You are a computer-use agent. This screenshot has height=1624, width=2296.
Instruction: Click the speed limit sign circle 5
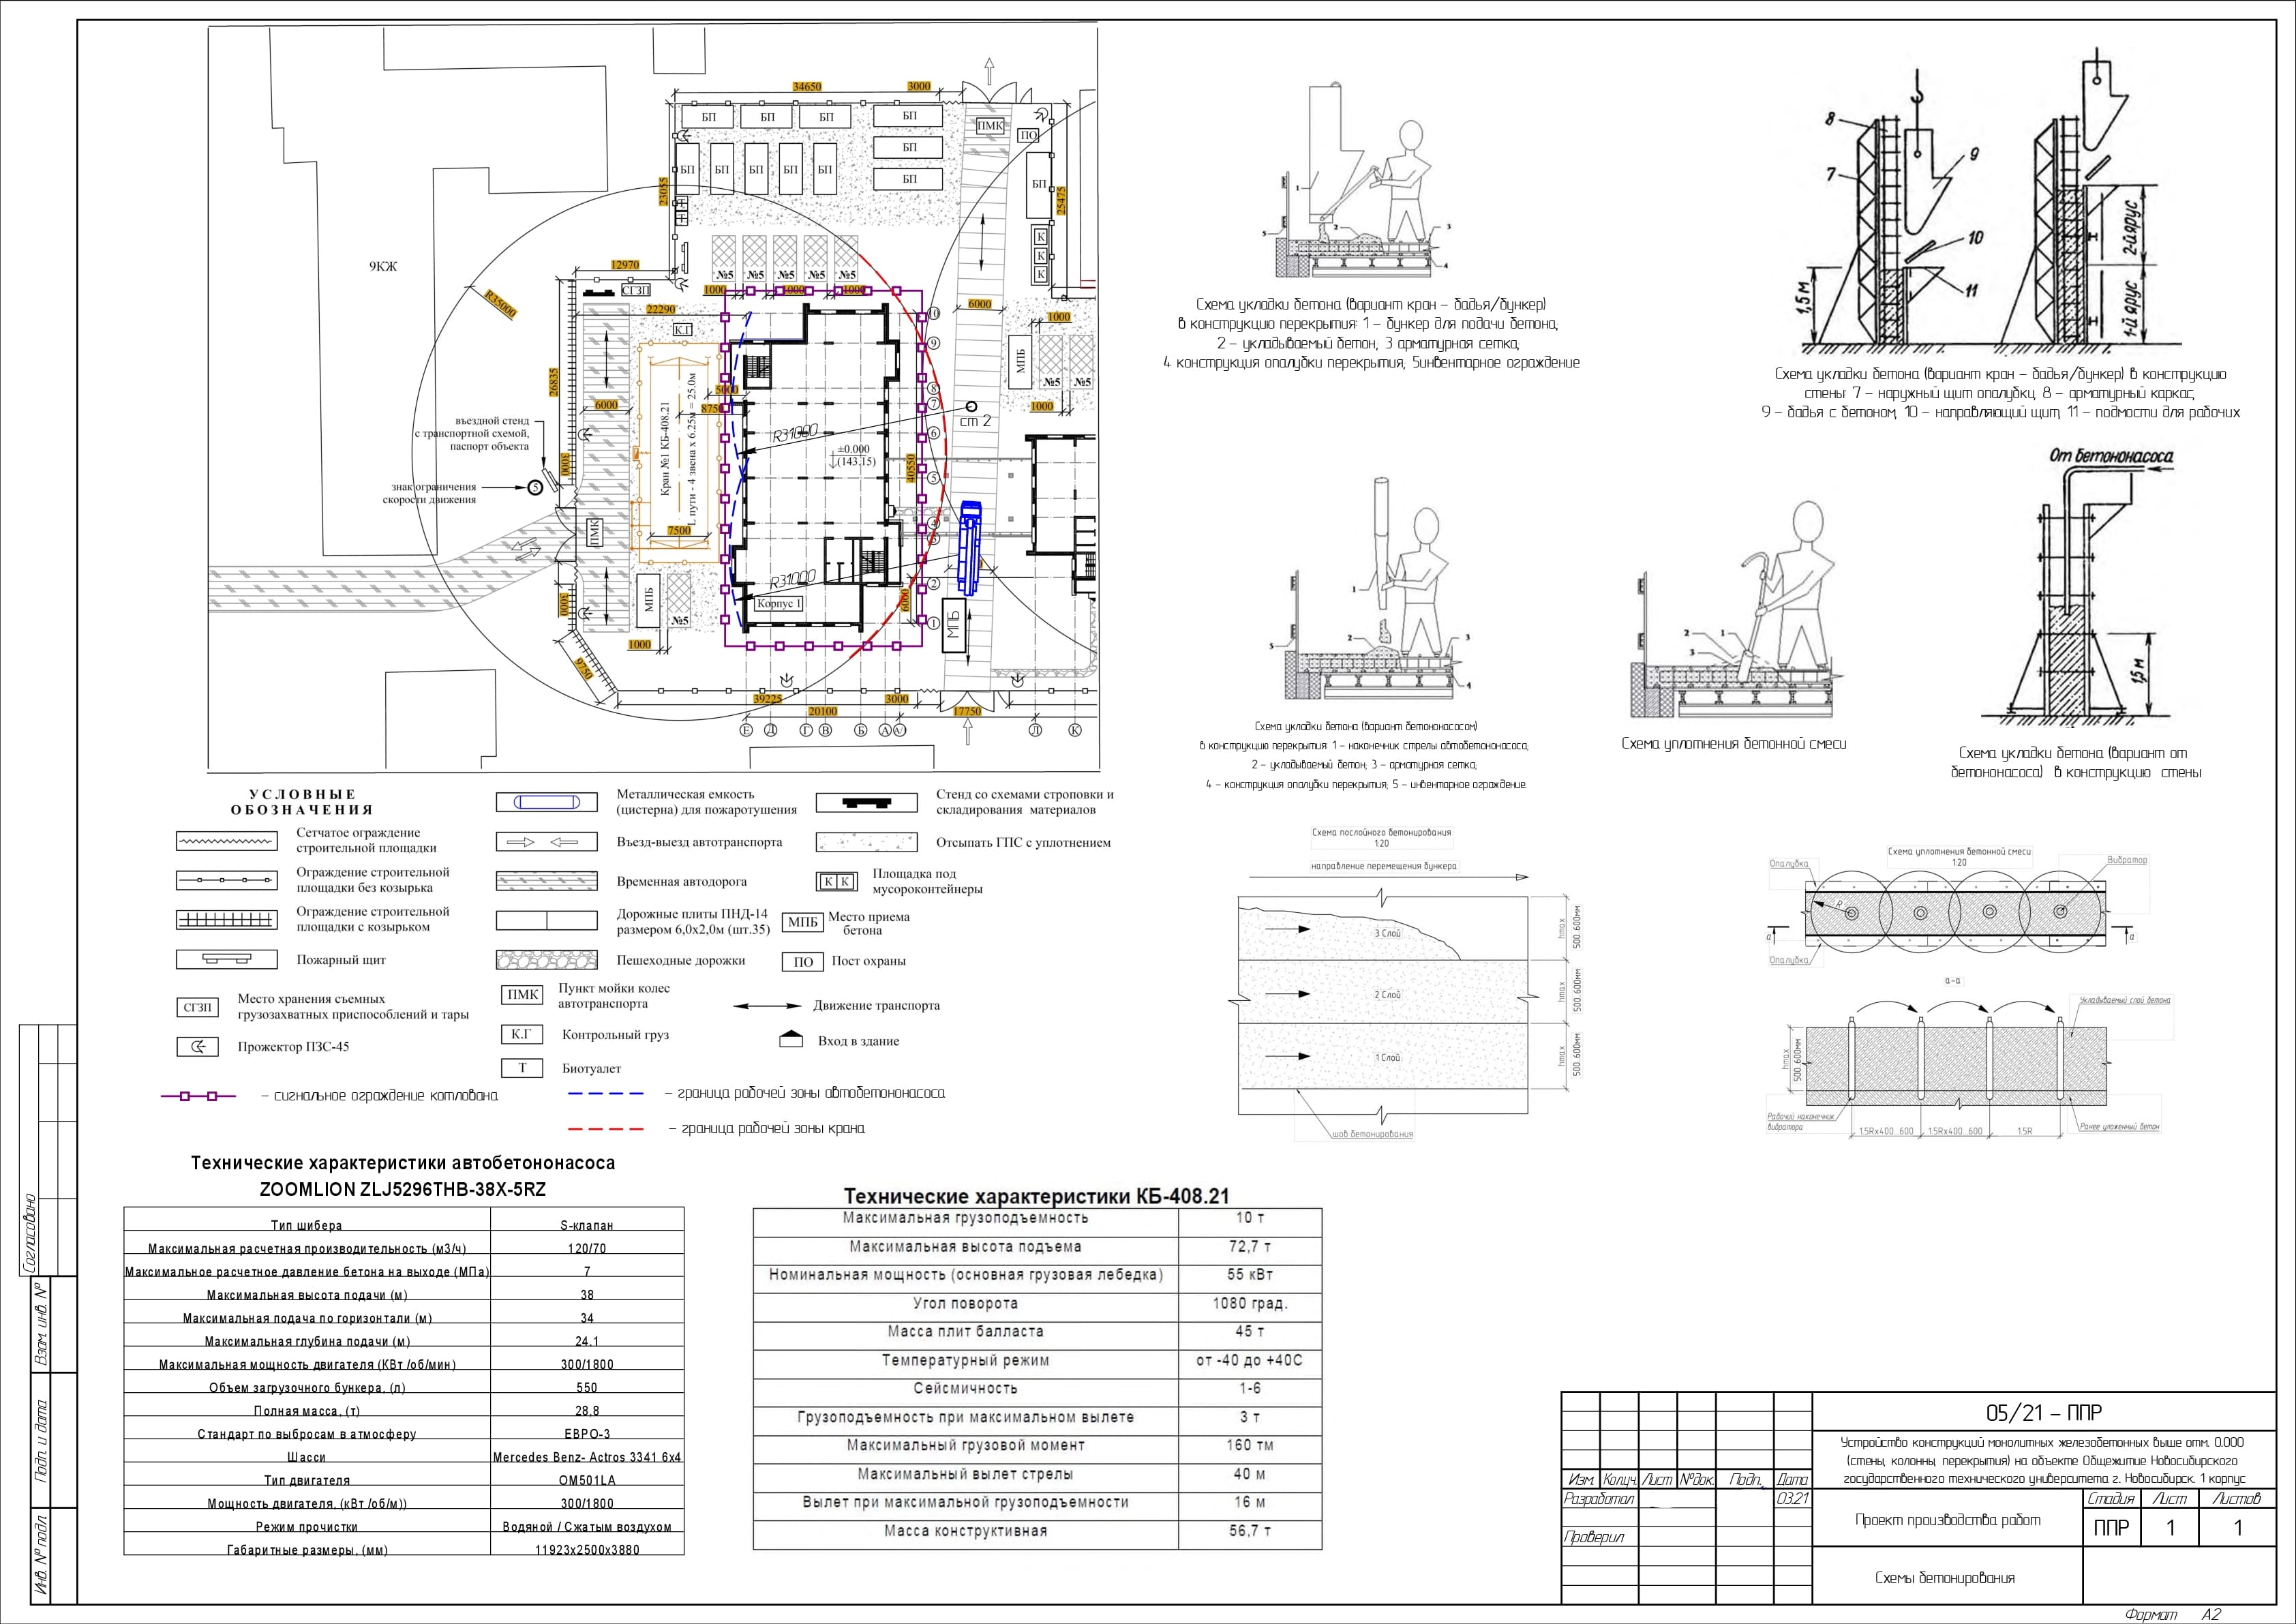tap(534, 487)
